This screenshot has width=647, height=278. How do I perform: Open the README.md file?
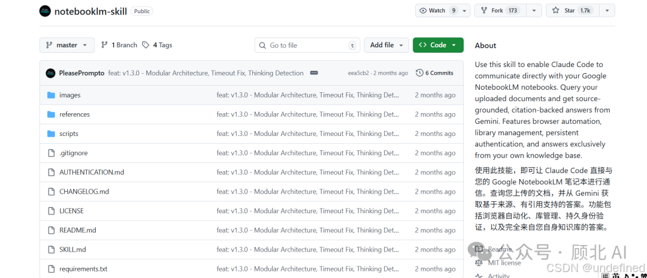pyautogui.click(x=77, y=230)
